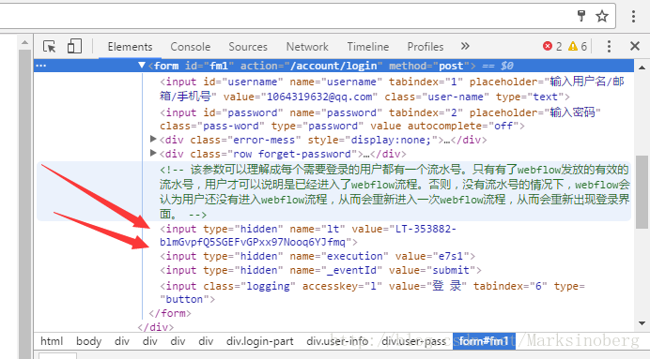This screenshot has width=650, height=359.
Task: Switch to the Console tab
Action: (191, 47)
